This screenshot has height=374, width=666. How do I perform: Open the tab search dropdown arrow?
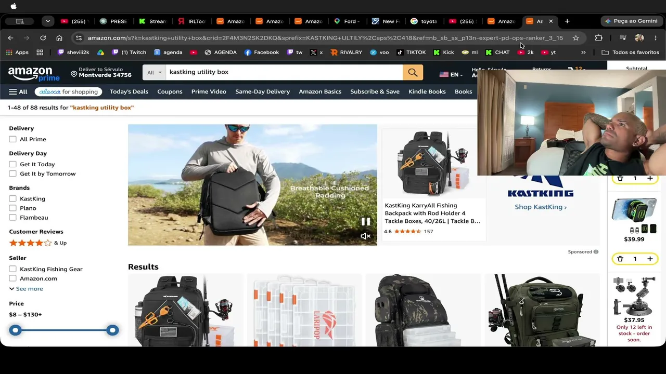[48, 21]
